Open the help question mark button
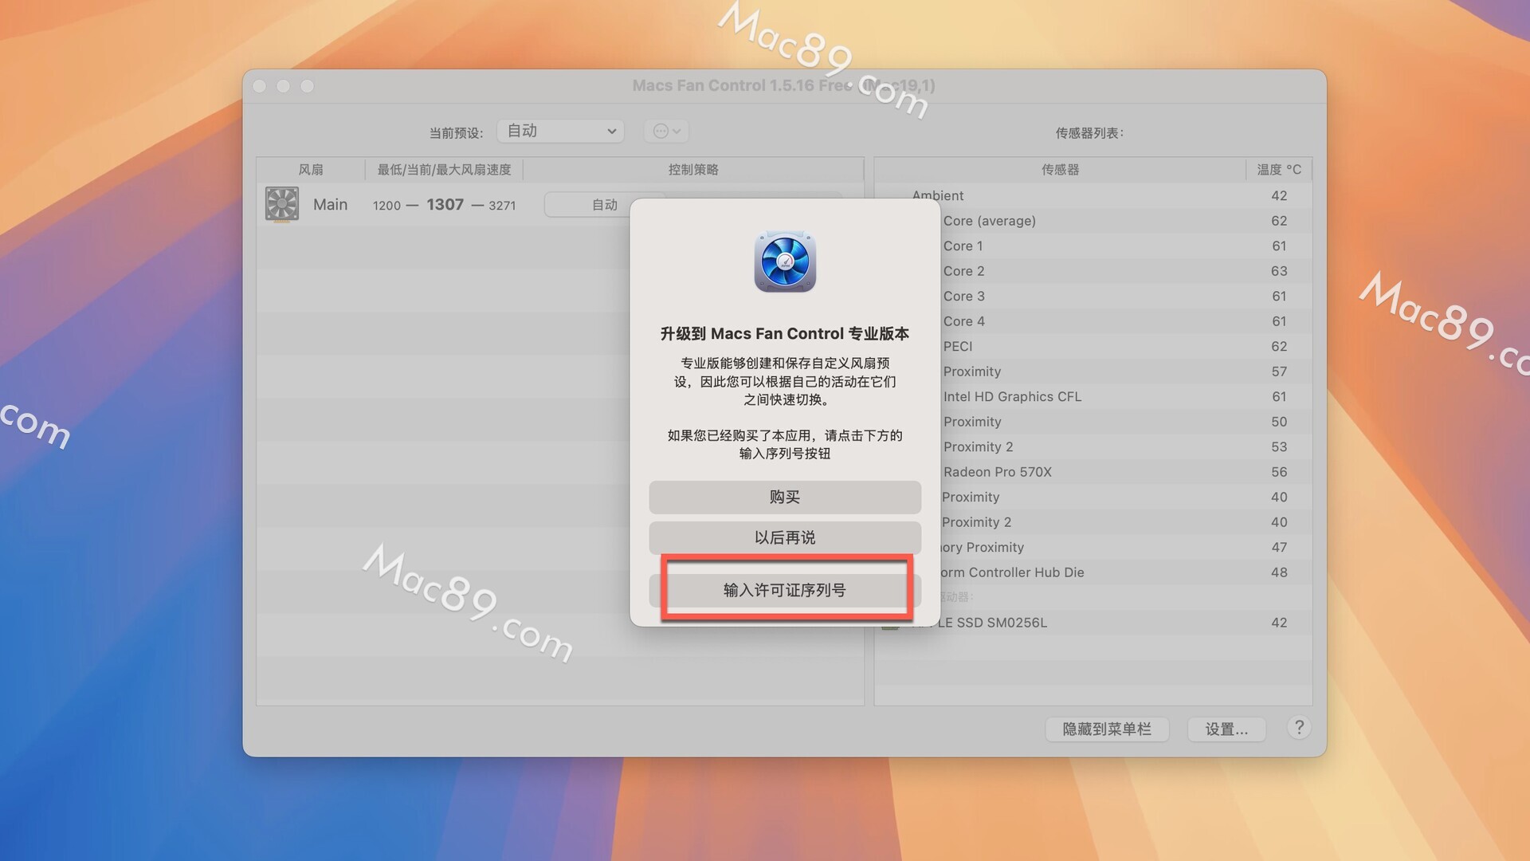 (x=1299, y=727)
